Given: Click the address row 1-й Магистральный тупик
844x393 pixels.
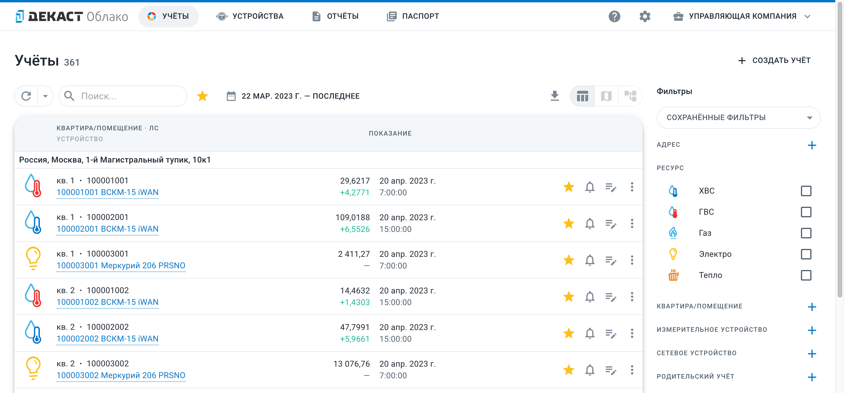Looking at the screenshot, I should click(328, 160).
